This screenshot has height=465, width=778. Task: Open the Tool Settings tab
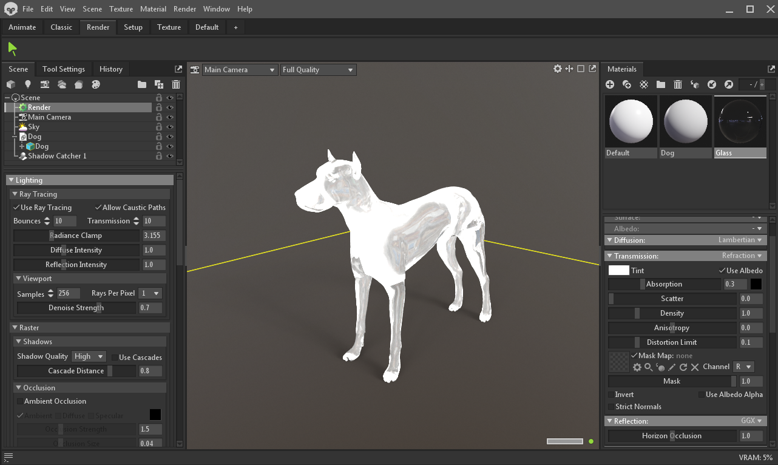(x=64, y=69)
